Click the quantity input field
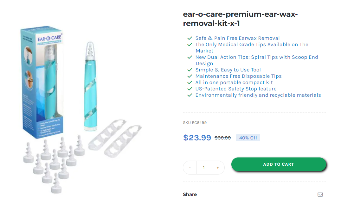Viewport: 341px width, 209px height. coord(204,168)
